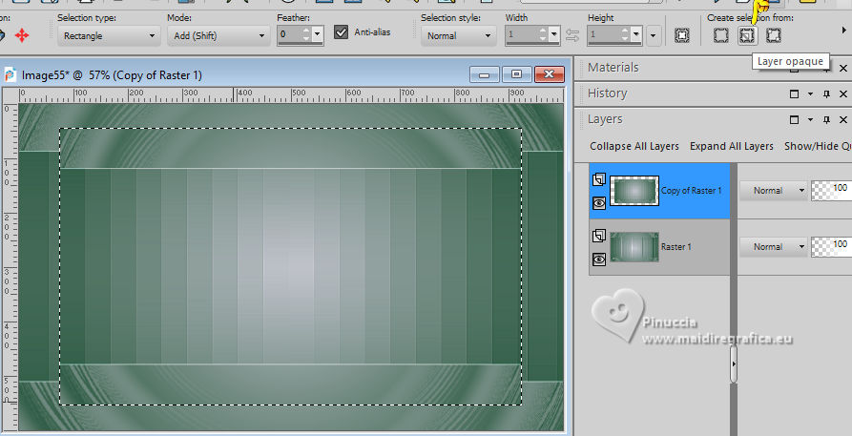The image size is (852, 436).
Task: Toggle the Anti-alias checkbox
Action: point(342,32)
